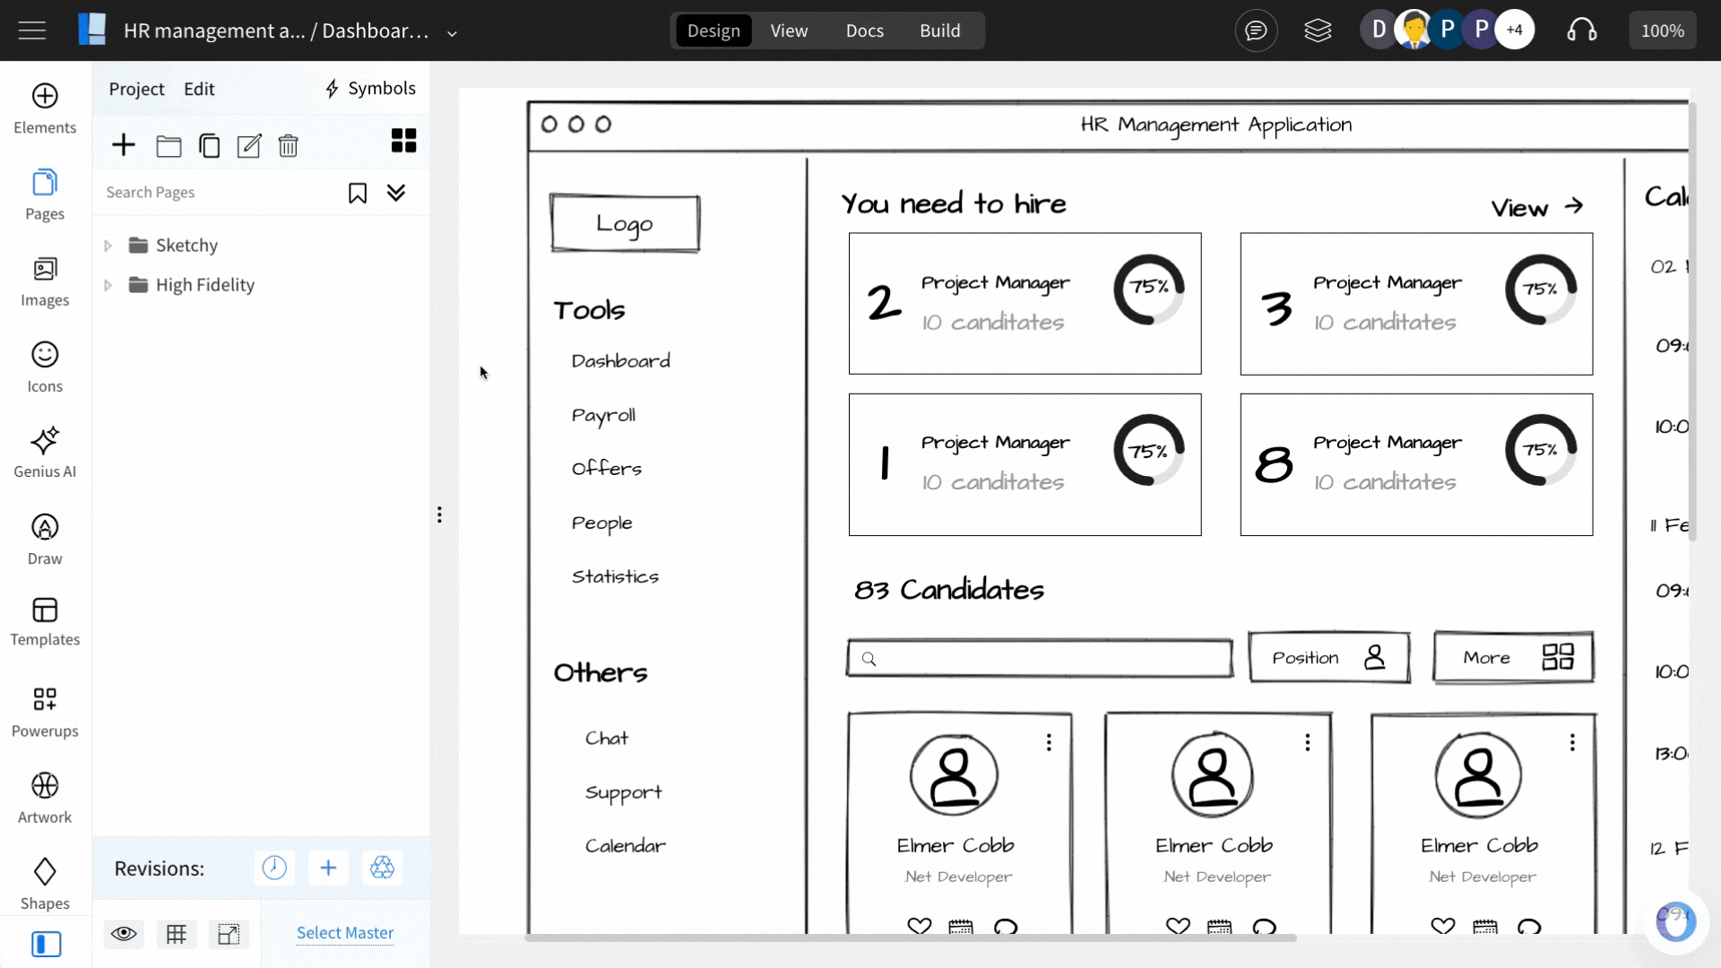
Task: Delete the selected page with trash icon
Action: (x=288, y=145)
